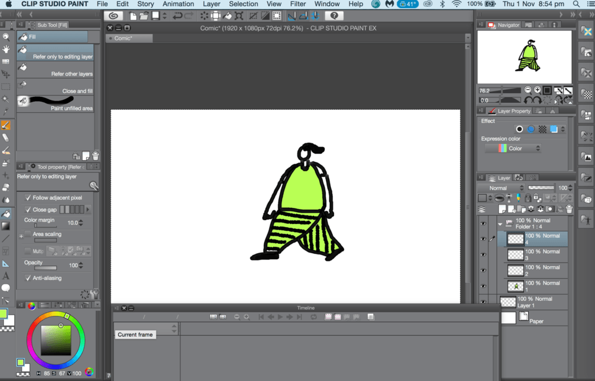Select the Gradient tool
Viewport: 595px width, 381px height.
(6, 226)
